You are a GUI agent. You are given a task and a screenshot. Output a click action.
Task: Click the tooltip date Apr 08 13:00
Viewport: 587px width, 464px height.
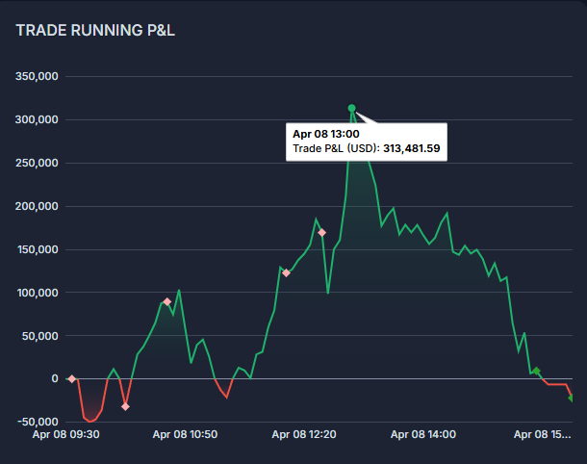325,134
